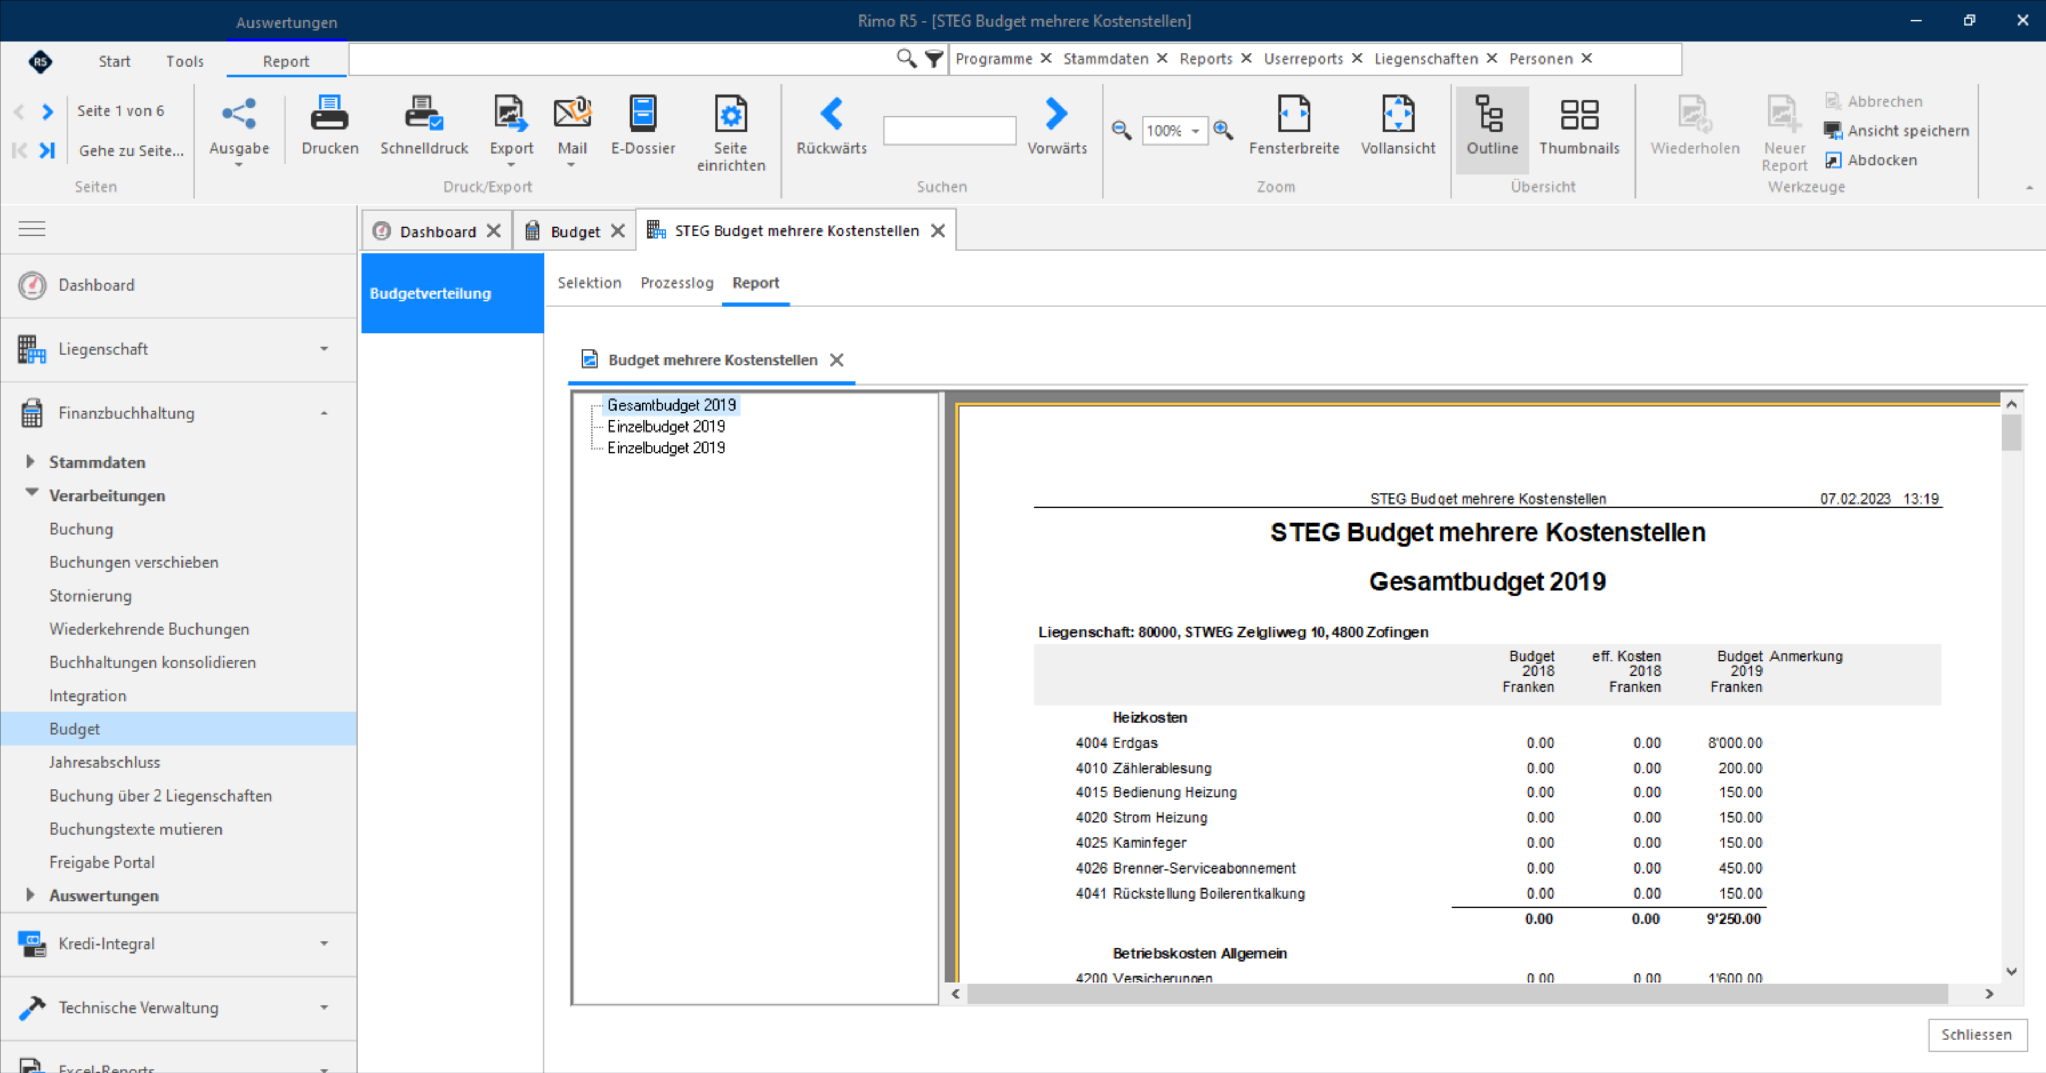Image resolution: width=2046 pixels, height=1073 pixels.
Task: Click Ansicht speichern
Action: point(1897,130)
